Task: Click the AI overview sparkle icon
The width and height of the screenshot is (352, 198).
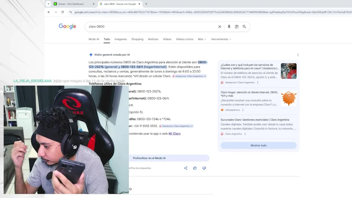Action: coord(91,55)
